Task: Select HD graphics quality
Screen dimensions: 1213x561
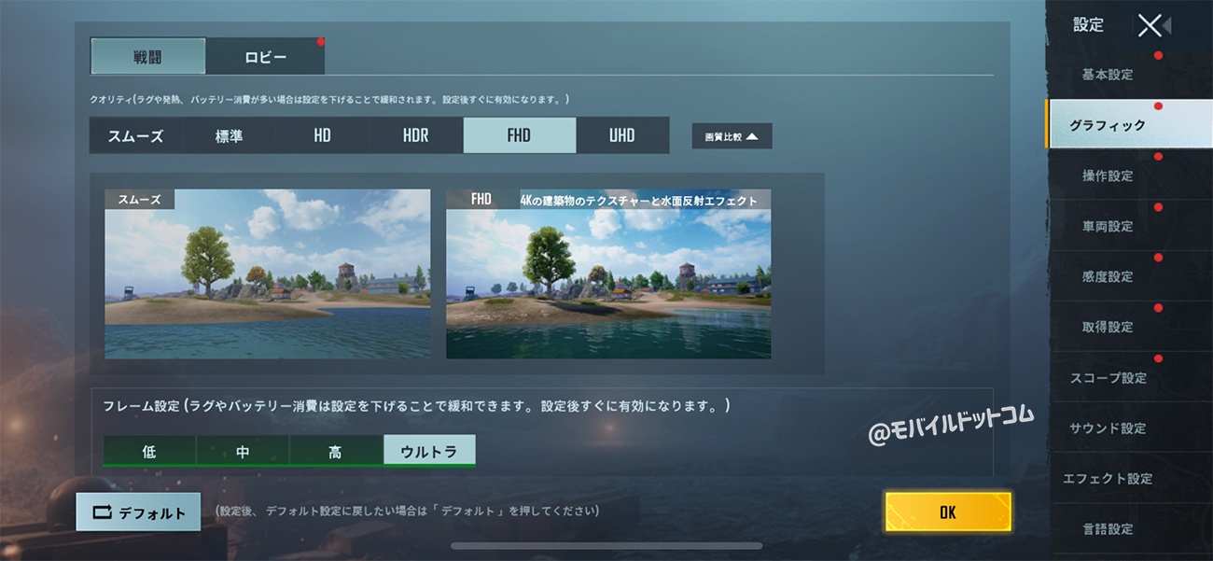Action: tap(323, 135)
